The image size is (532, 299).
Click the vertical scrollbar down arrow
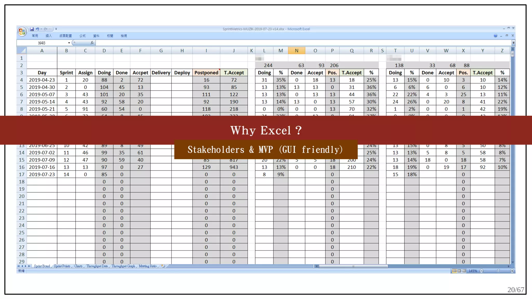point(513,262)
